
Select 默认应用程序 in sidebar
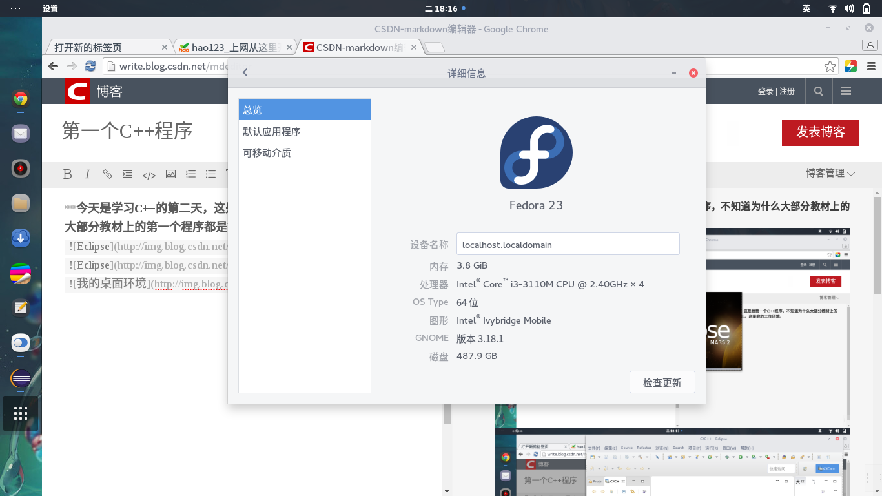305,131
